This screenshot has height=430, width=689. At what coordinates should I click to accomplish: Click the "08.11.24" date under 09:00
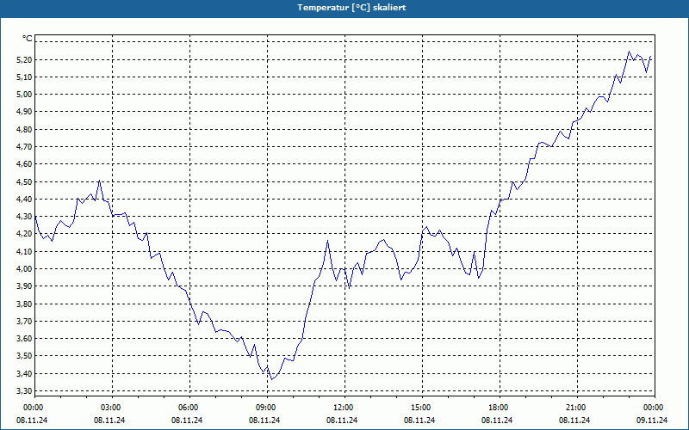click(264, 421)
